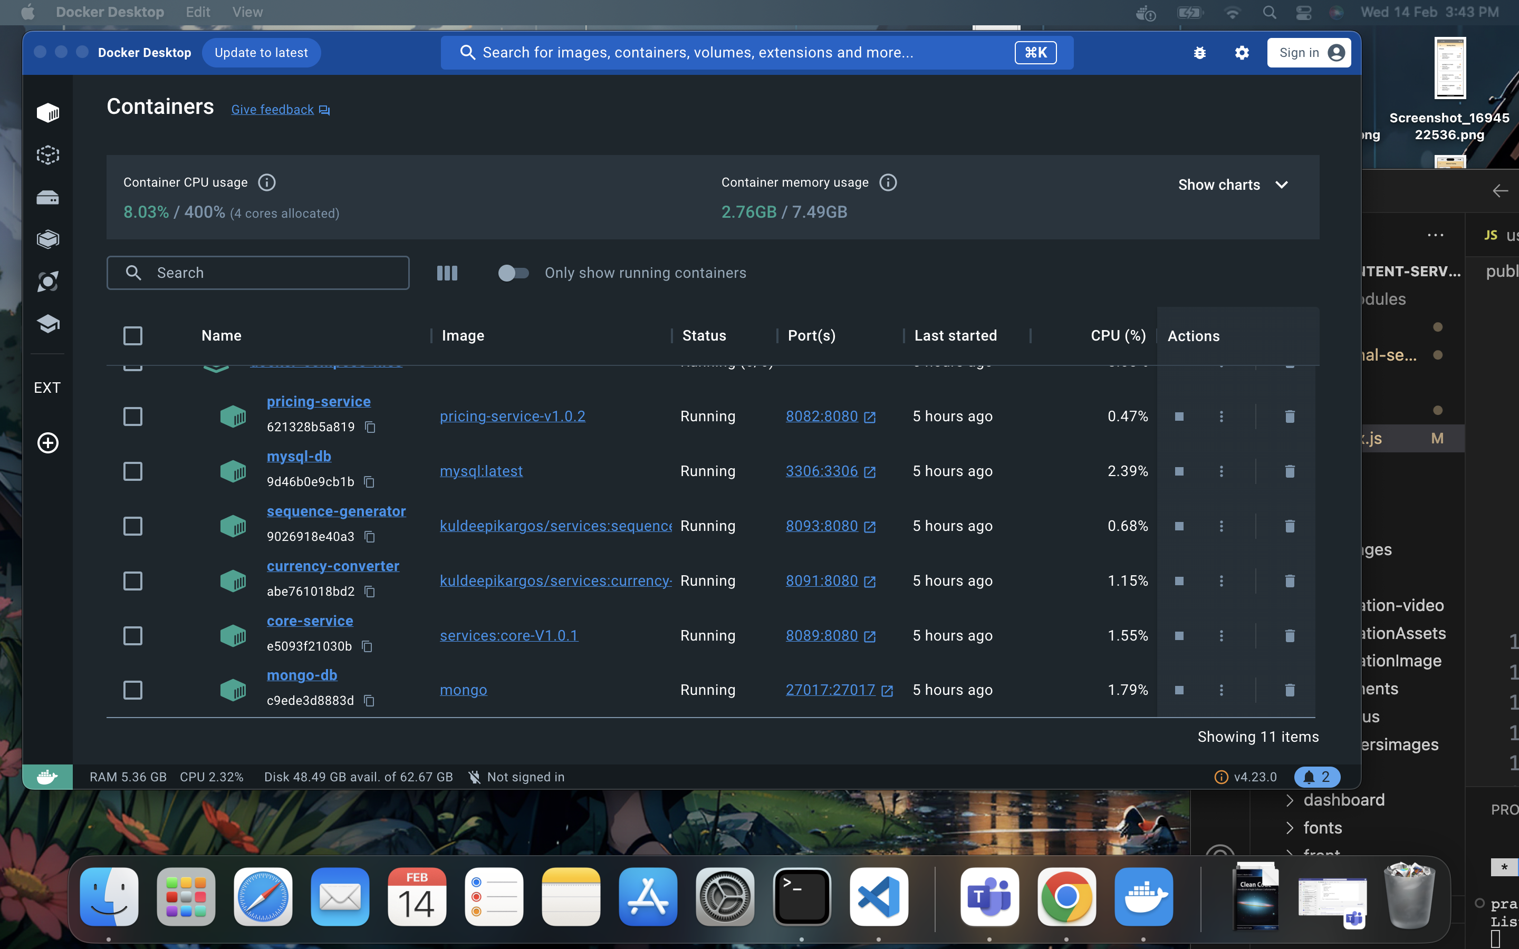1519x949 pixels.
Task: Copy mongo-db container ID
Action: click(369, 701)
